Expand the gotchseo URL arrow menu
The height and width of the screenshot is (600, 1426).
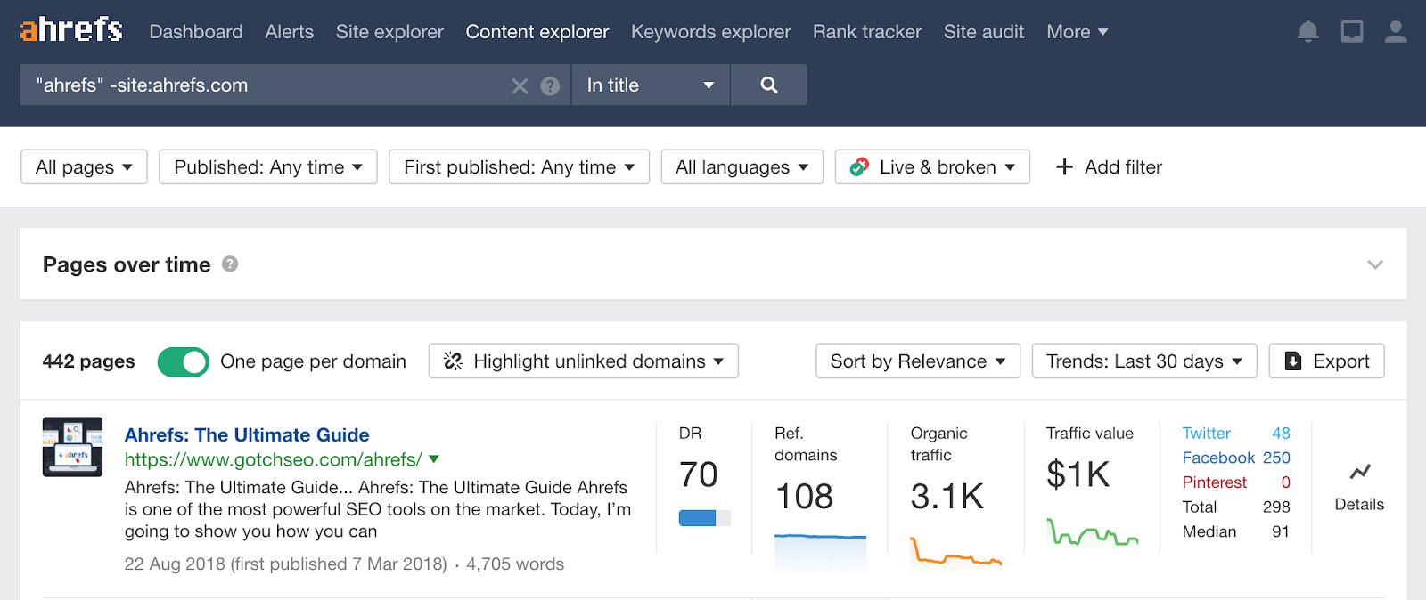434,459
